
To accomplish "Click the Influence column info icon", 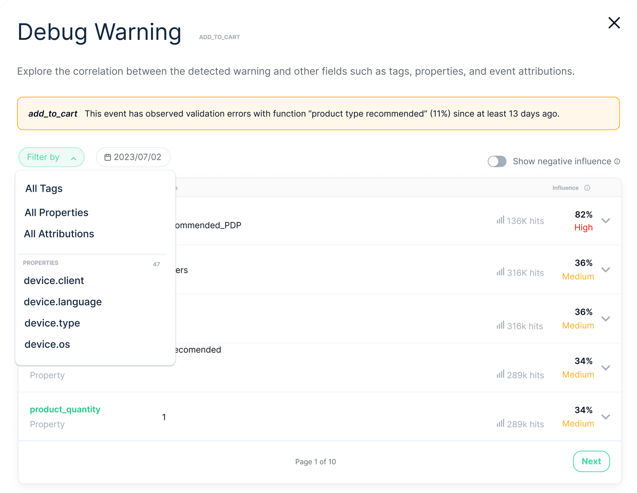I will [x=587, y=188].
